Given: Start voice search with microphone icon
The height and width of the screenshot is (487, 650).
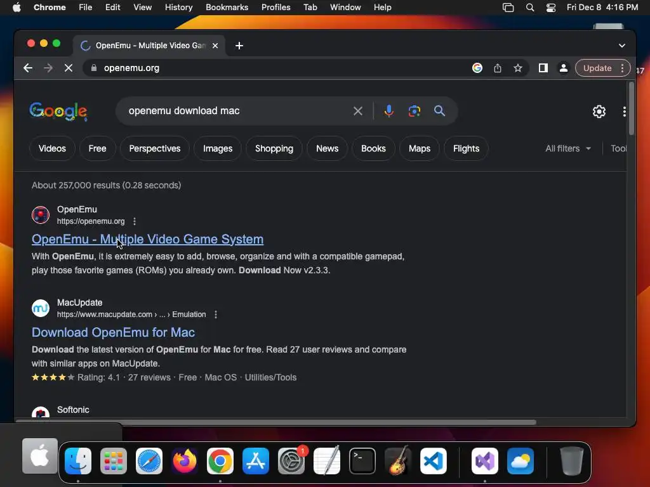Looking at the screenshot, I should coord(388,111).
